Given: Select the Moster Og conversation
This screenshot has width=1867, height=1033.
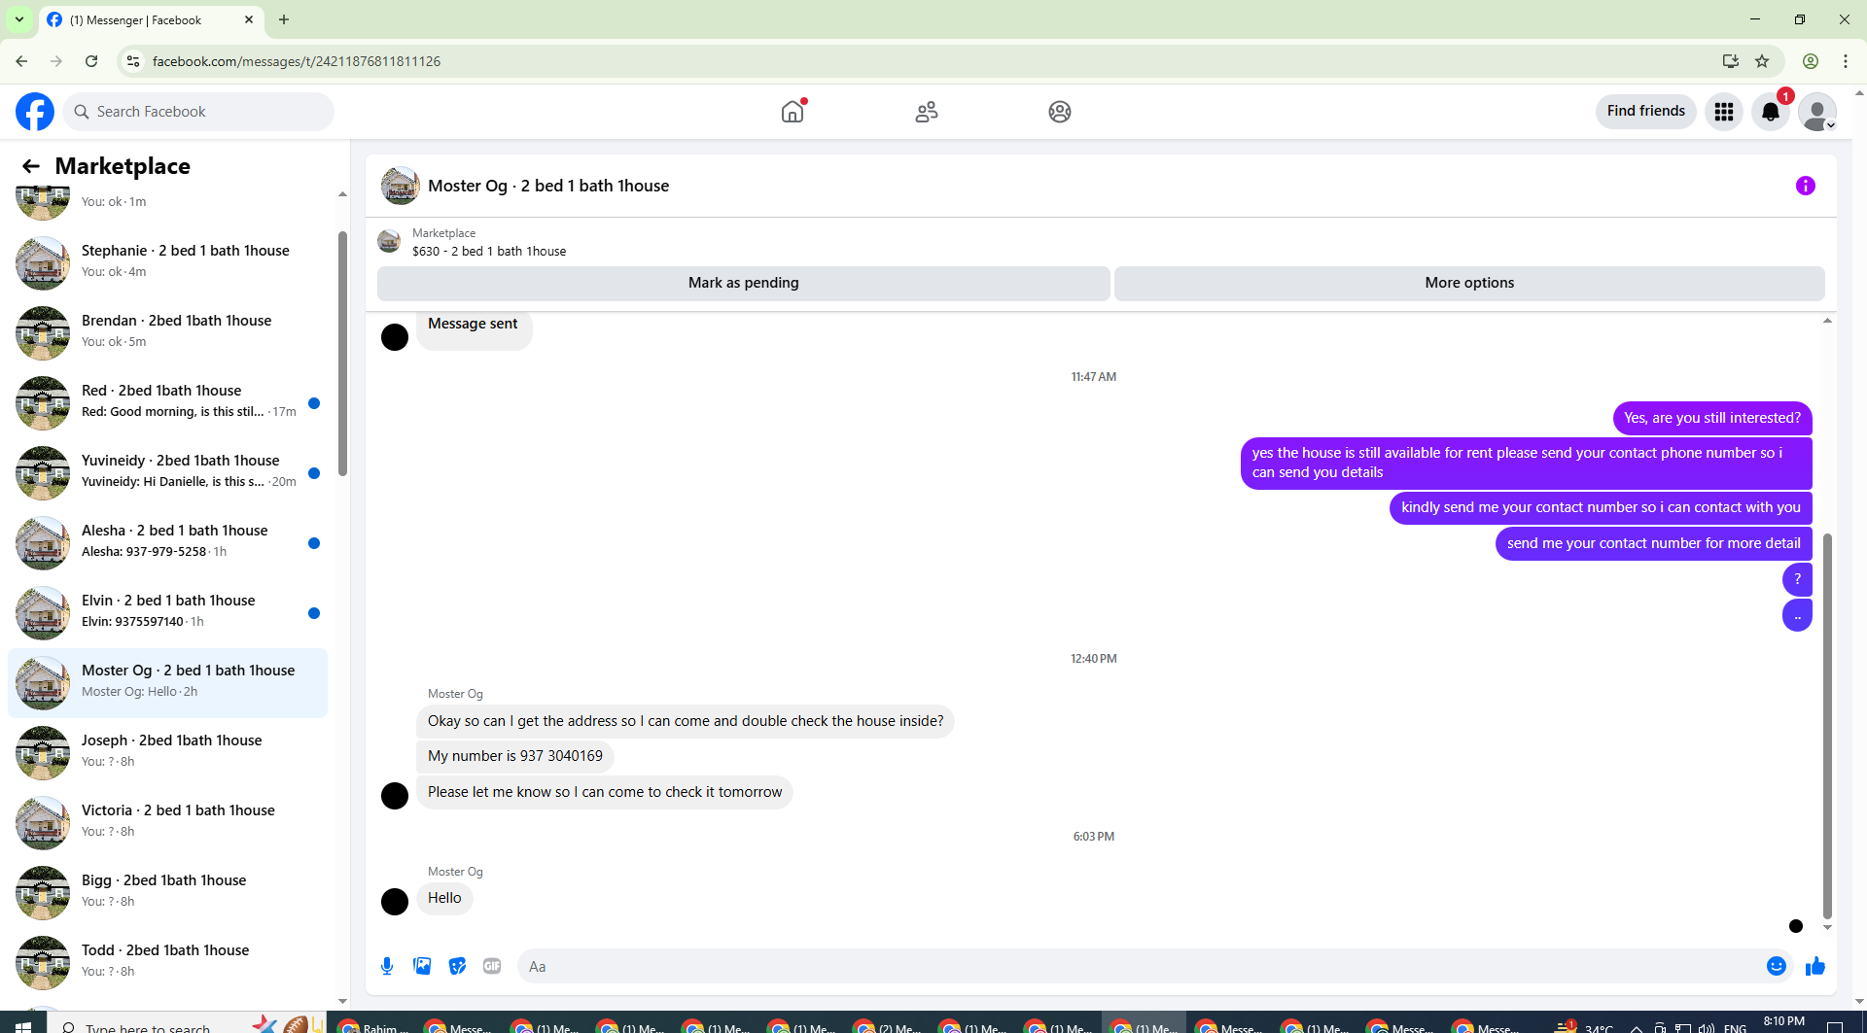Looking at the screenshot, I should (x=167, y=683).
